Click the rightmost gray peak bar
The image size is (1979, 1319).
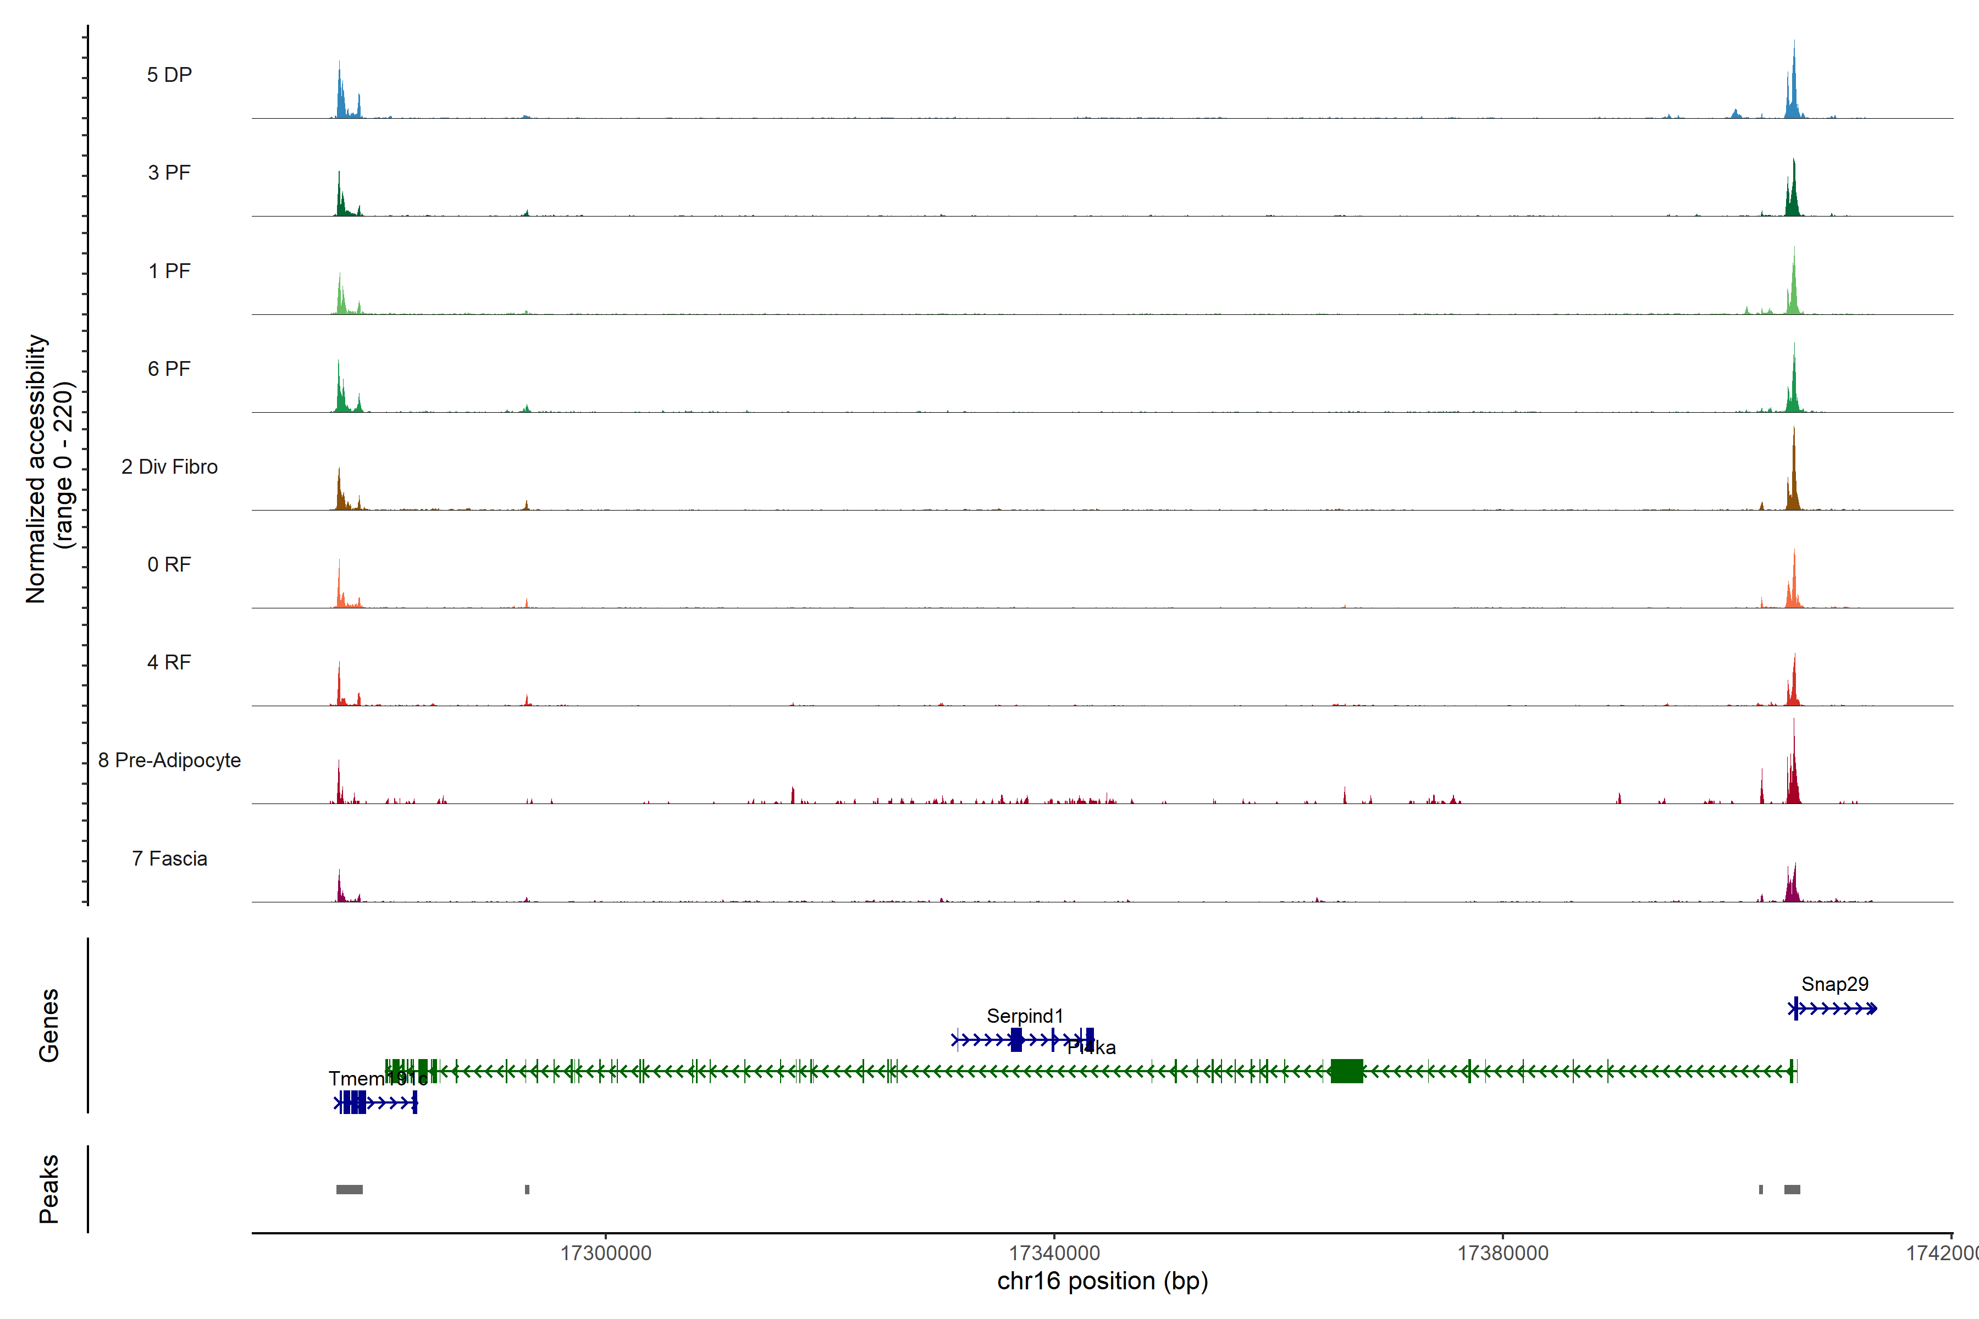[x=1792, y=1189]
